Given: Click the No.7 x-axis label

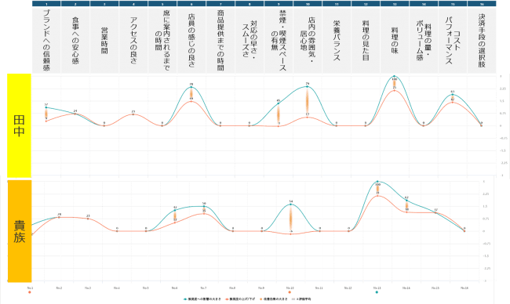Looking at the screenshot, I should click(x=203, y=288).
